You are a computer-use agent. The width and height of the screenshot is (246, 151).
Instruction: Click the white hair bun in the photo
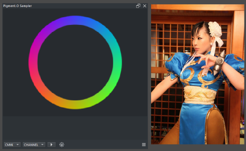(x=215, y=30)
